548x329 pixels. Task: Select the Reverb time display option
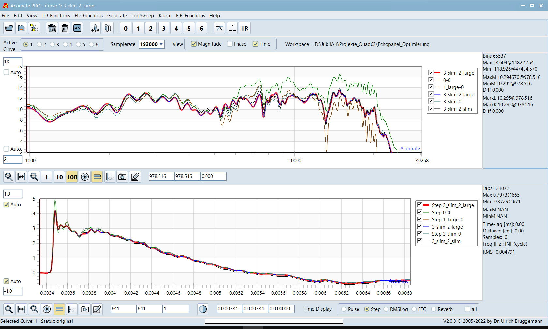[434, 309]
